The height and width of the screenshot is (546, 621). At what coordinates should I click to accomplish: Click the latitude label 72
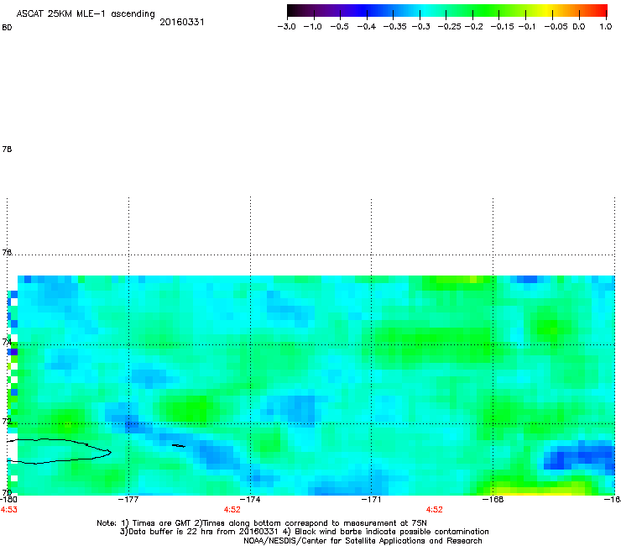[x=7, y=421]
